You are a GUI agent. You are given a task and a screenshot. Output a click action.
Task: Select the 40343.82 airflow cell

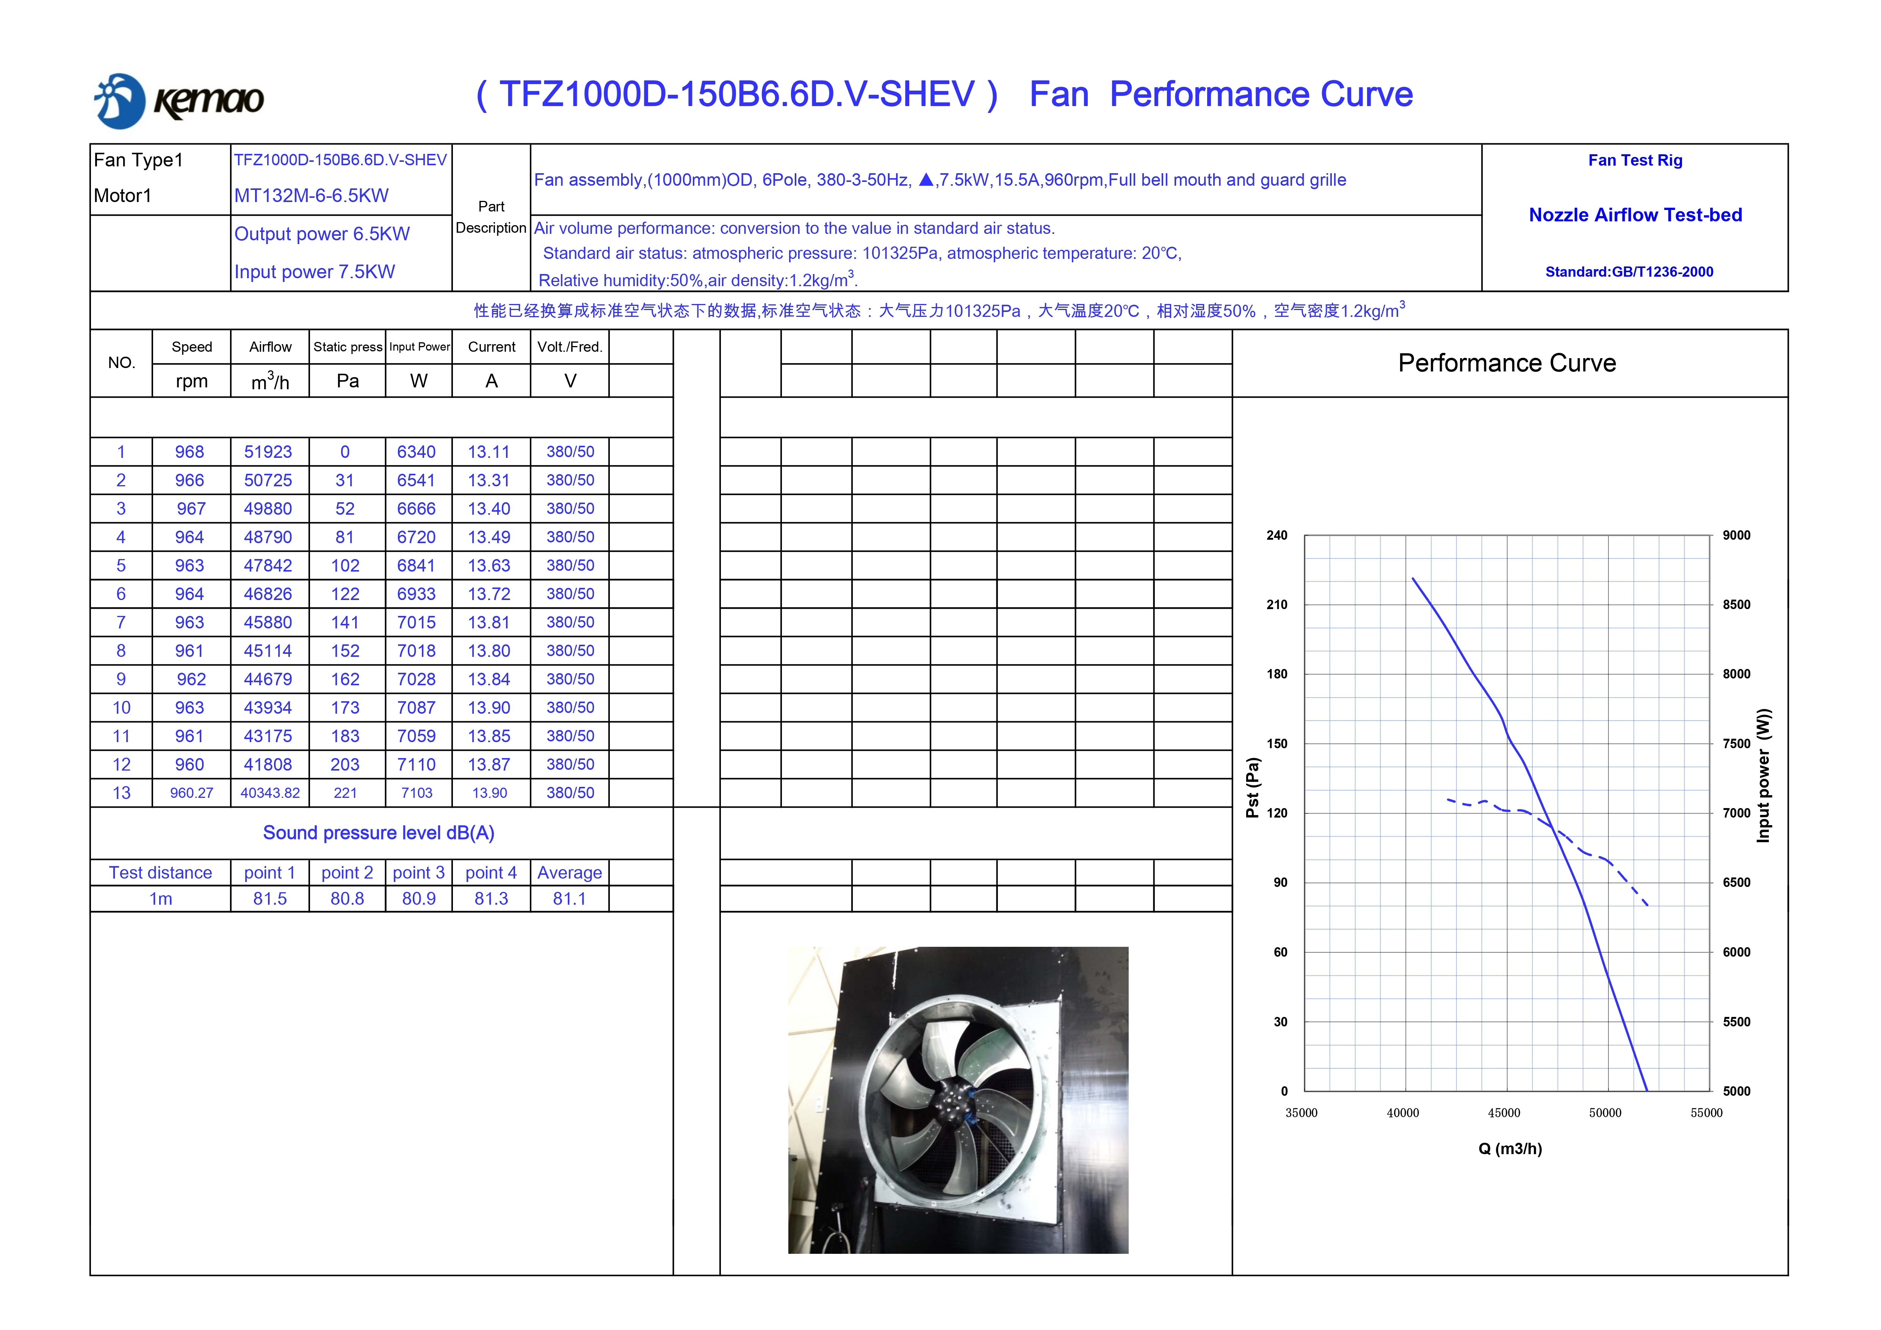click(x=269, y=793)
